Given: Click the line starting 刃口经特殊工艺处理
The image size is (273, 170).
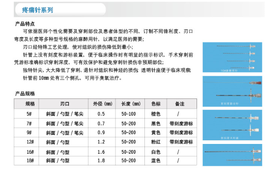Looking at the screenshot, I should [x=78, y=47].
